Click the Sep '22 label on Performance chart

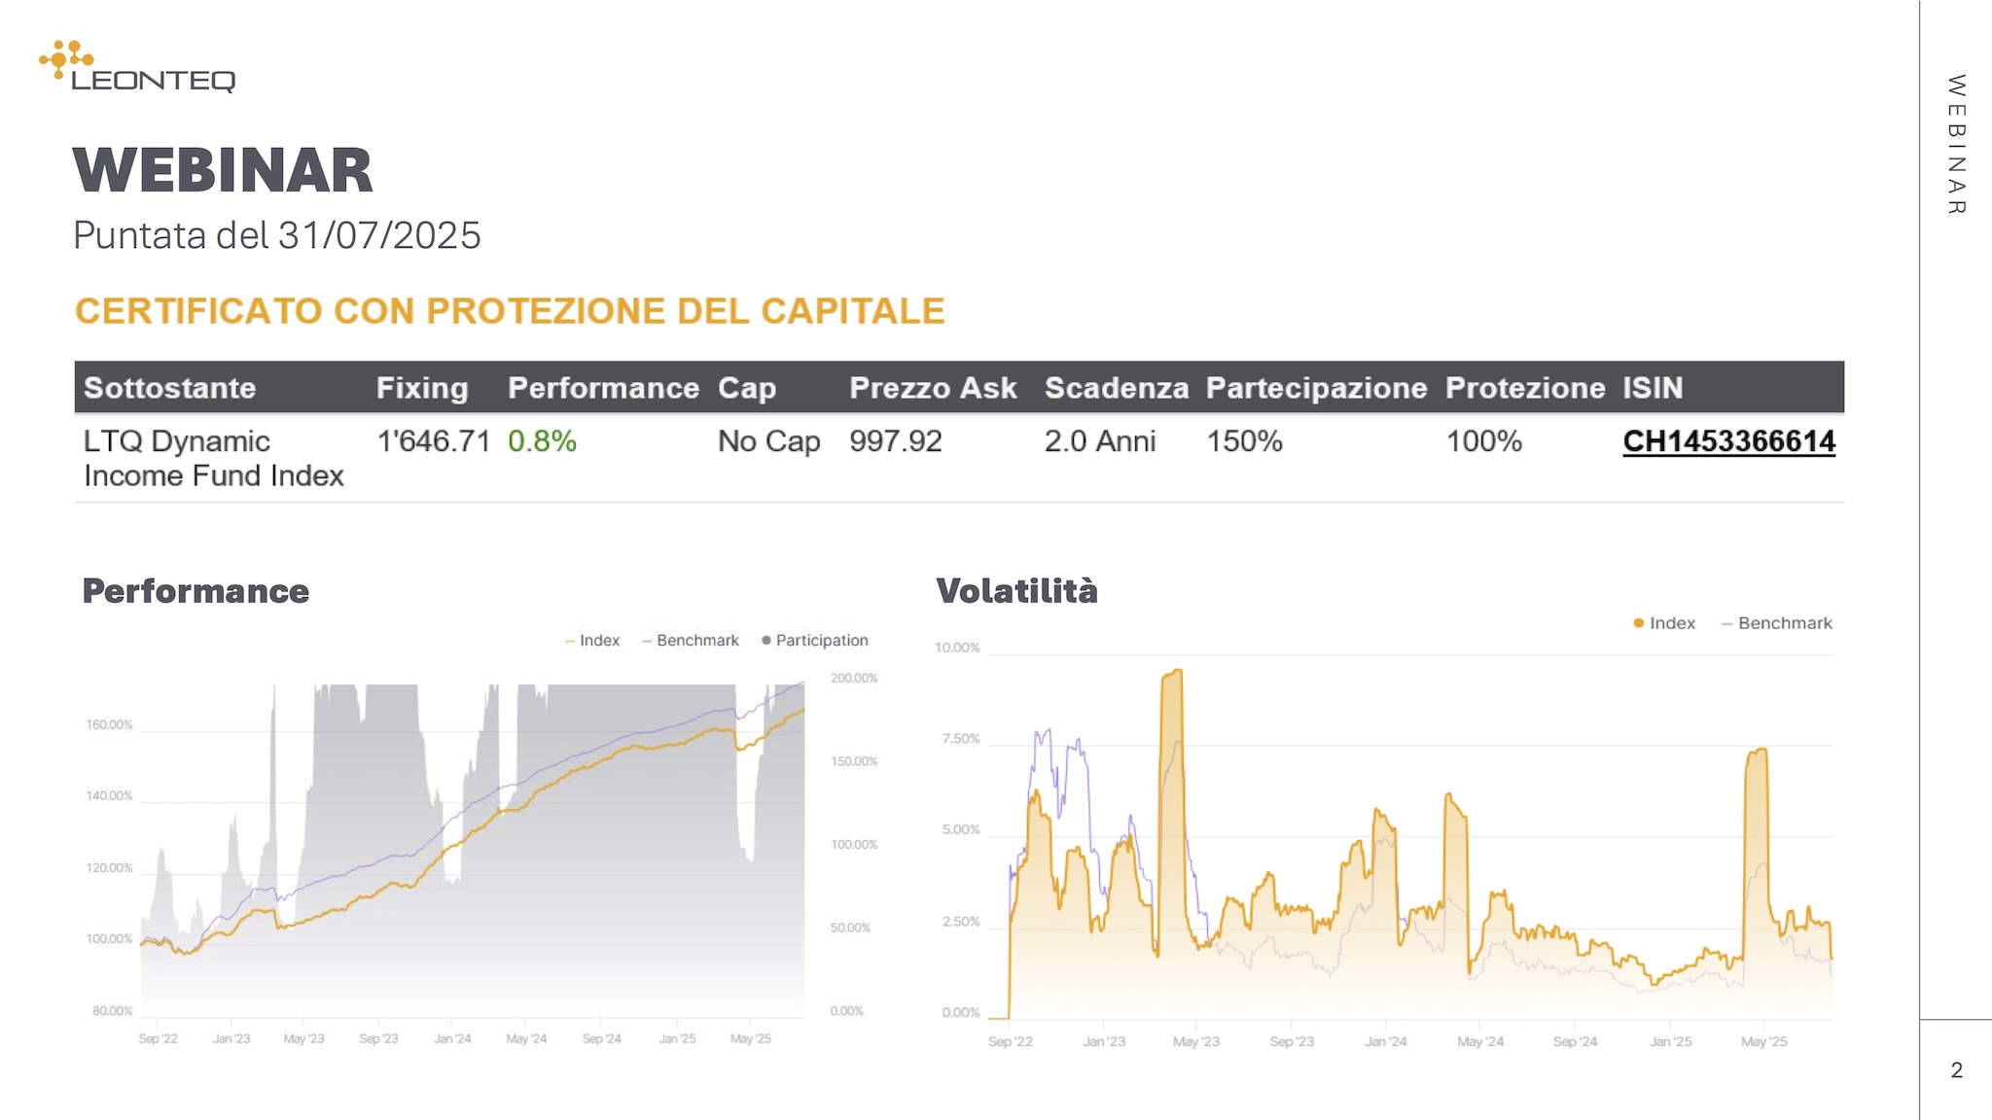(159, 1038)
